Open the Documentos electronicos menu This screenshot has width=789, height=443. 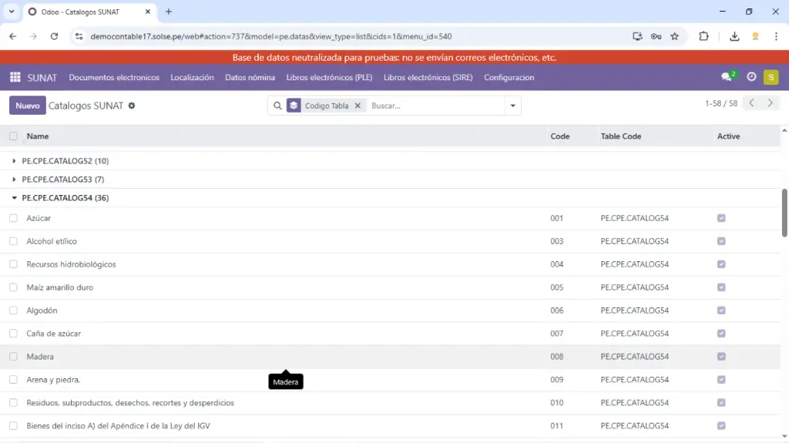(114, 77)
